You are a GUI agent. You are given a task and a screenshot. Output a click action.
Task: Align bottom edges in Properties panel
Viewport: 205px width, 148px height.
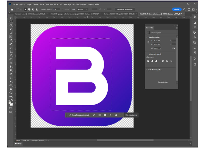pos(171,61)
